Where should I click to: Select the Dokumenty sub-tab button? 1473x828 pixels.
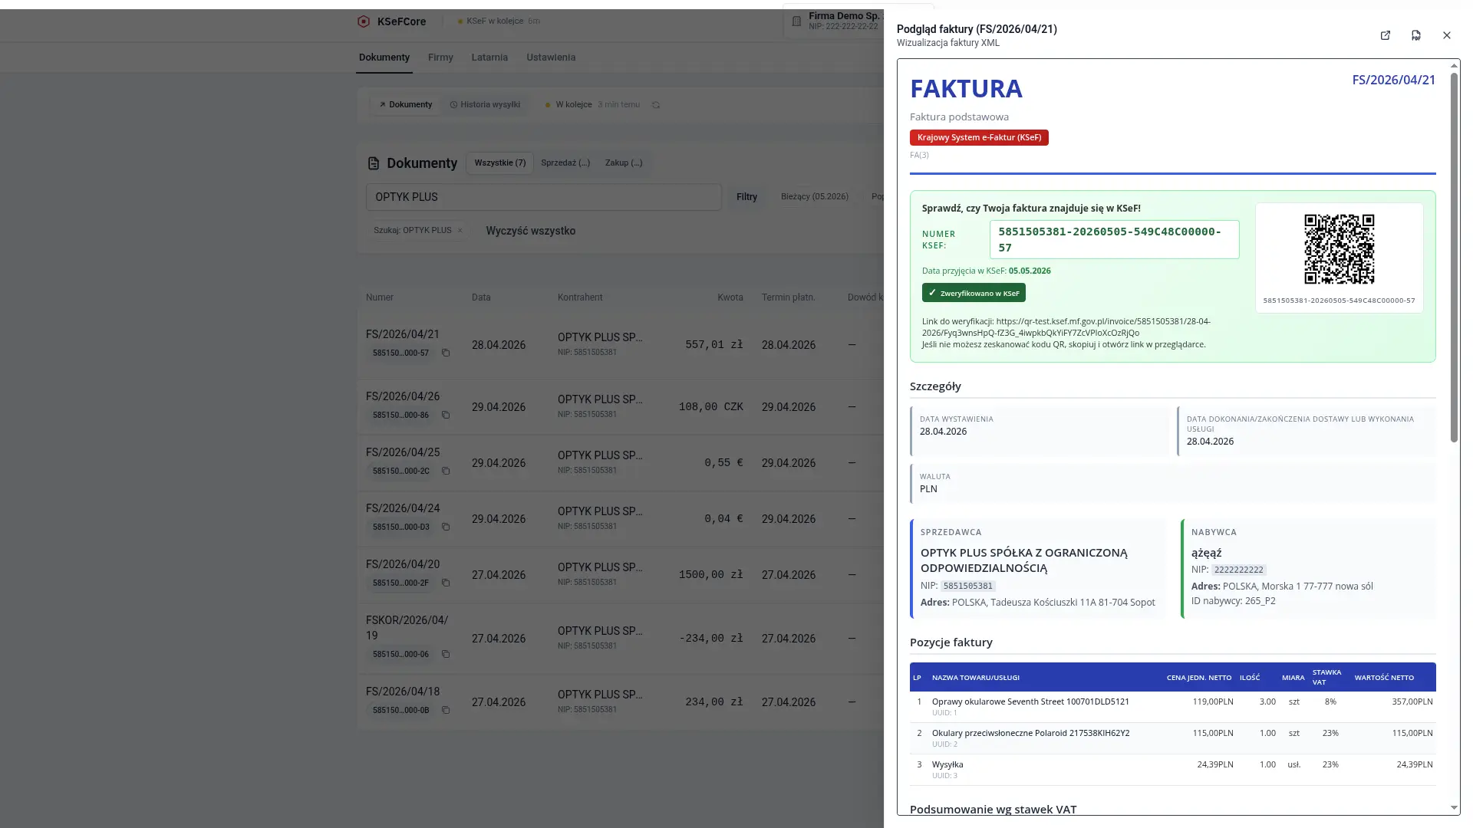coord(405,105)
